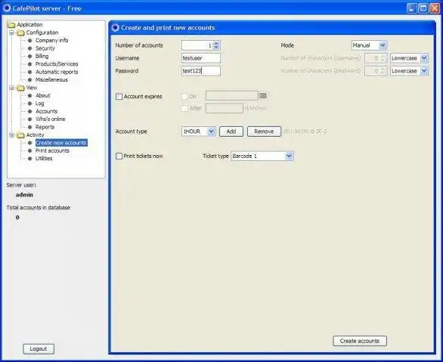Viewport: 443px width, 362px height.
Task: Open Print accounts under Activity
Action: point(52,151)
